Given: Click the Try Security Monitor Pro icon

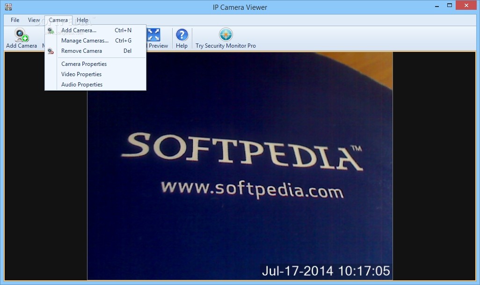Looking at the screenshot, I should (226, 35).
